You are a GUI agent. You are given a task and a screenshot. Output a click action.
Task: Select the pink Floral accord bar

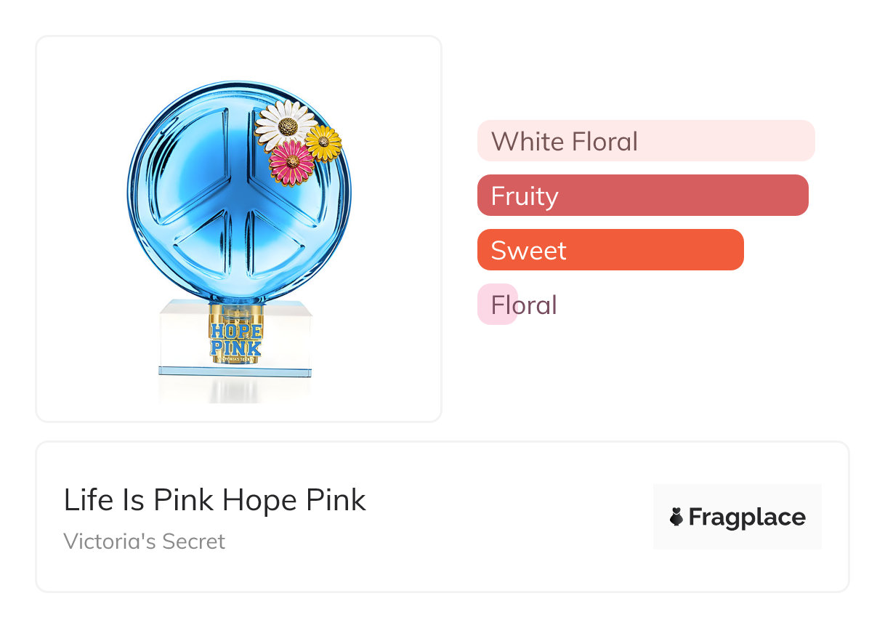coord(497,305)
